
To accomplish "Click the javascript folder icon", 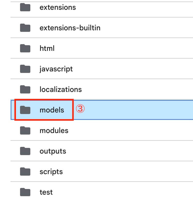I will (25, 69).
